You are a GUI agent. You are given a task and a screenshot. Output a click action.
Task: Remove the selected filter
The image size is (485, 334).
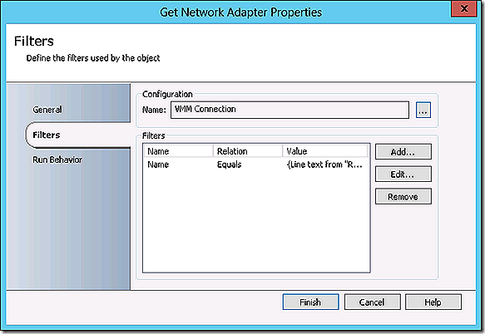click(403, 197)
